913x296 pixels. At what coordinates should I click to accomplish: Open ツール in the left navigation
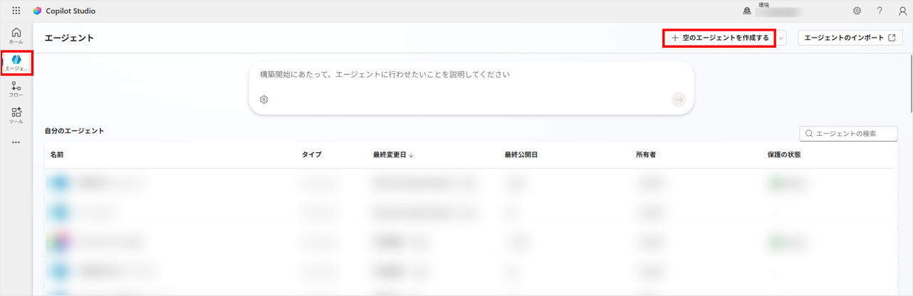coord(16,115)
